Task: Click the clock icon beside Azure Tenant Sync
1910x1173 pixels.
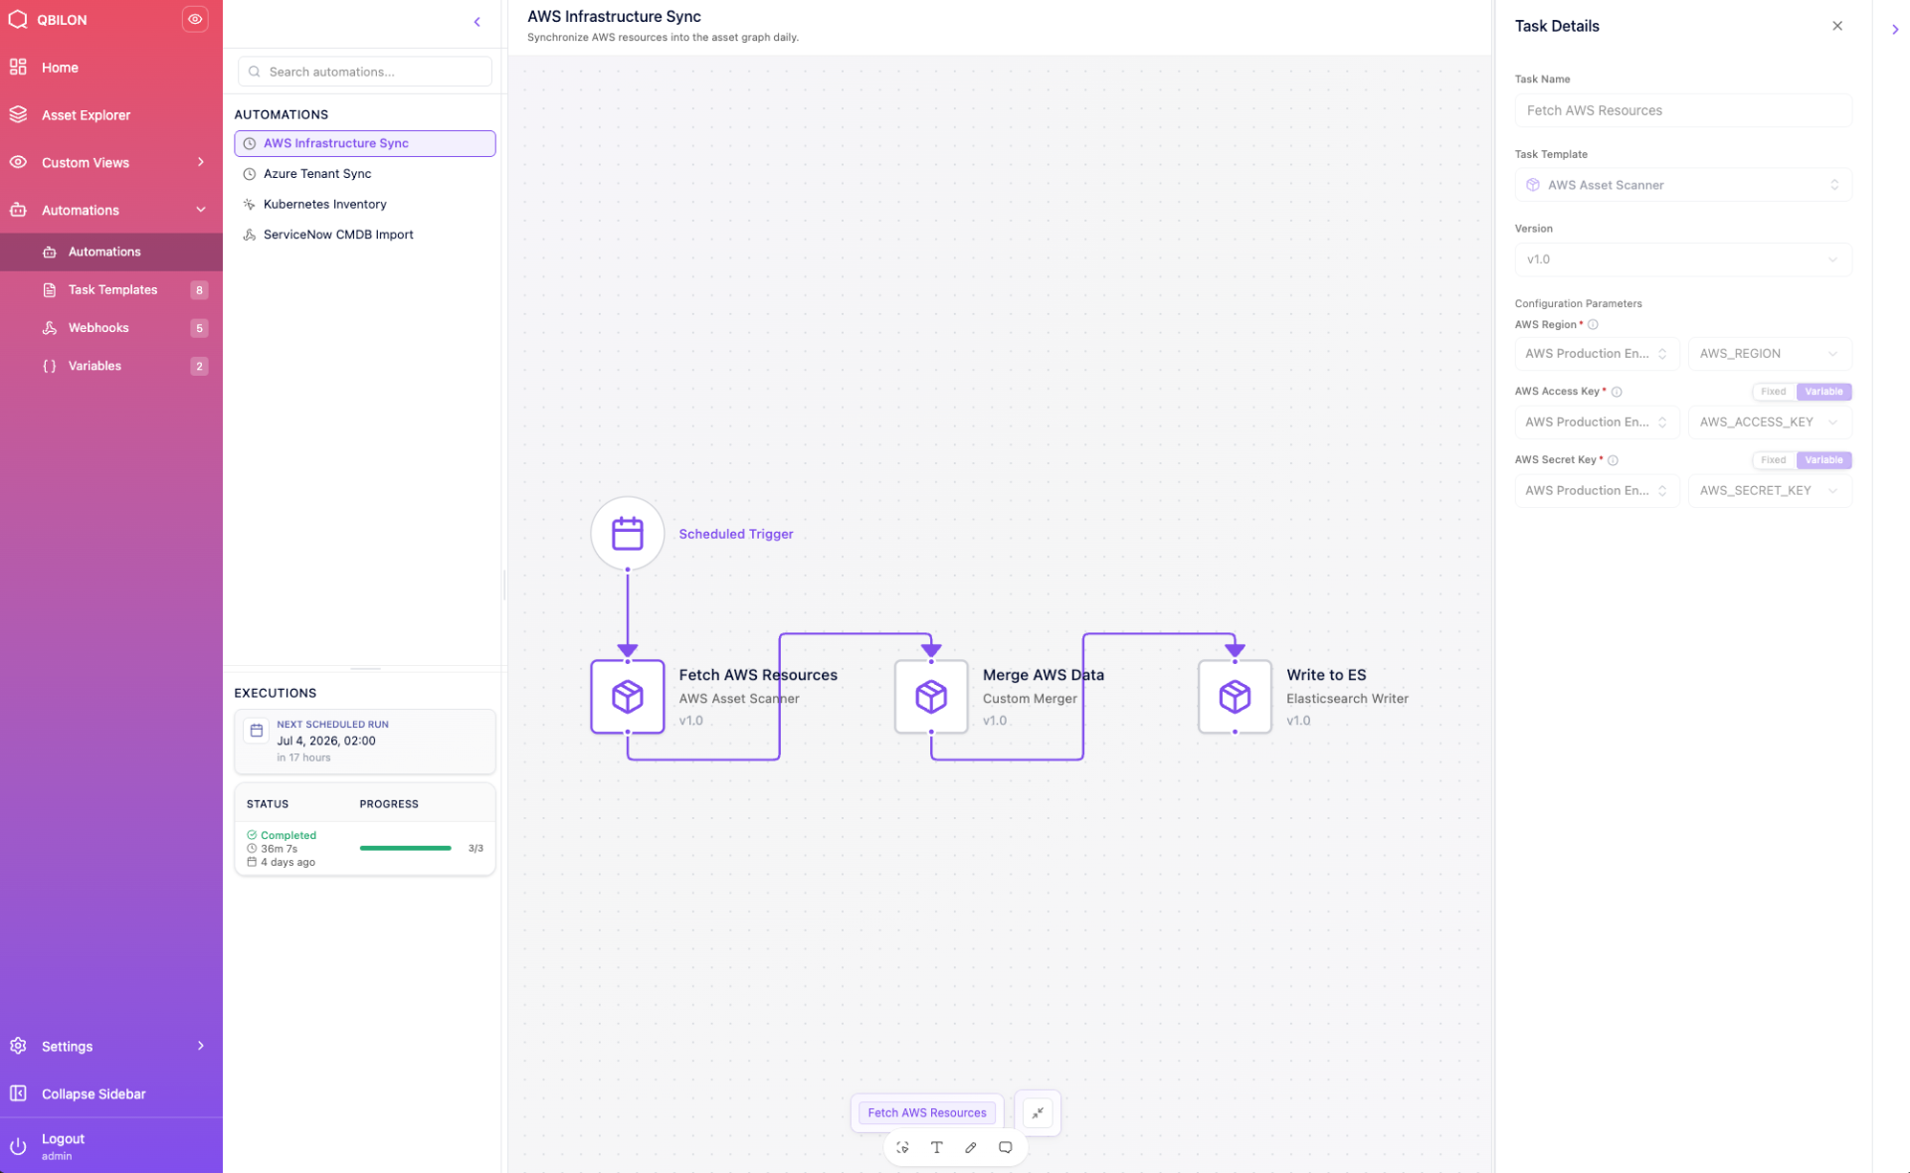Action: (250, 174)
